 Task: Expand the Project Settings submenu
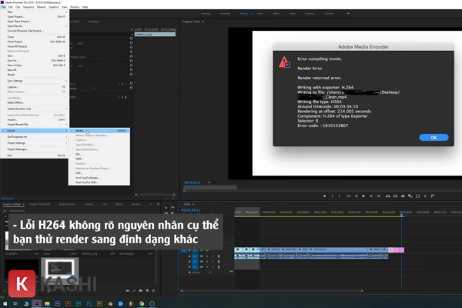35,143
